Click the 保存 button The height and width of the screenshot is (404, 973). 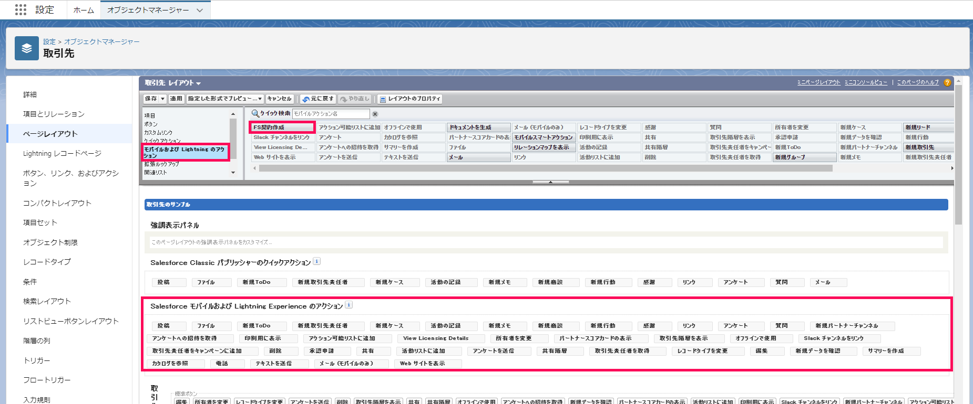[x=151, y=99]
